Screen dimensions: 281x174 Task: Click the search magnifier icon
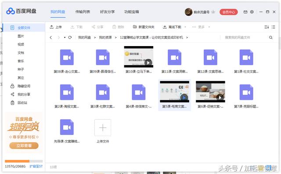[270, 37]
